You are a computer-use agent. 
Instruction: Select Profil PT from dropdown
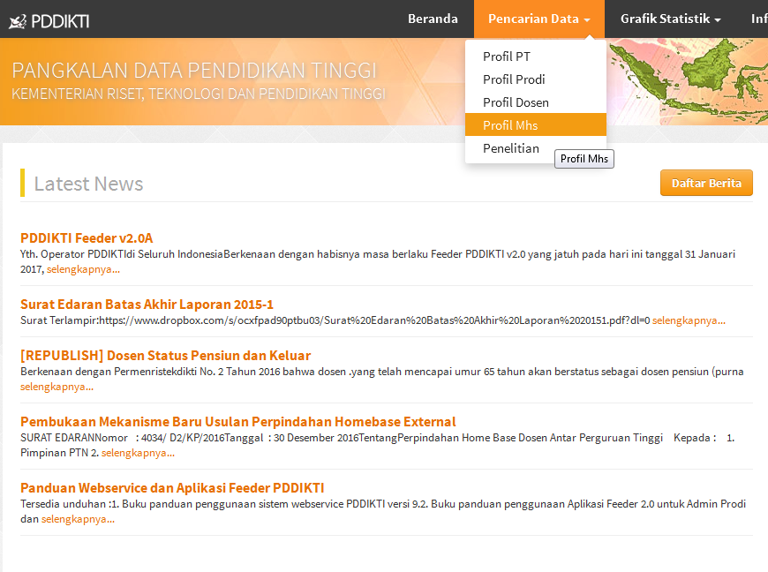coord(535,56)
